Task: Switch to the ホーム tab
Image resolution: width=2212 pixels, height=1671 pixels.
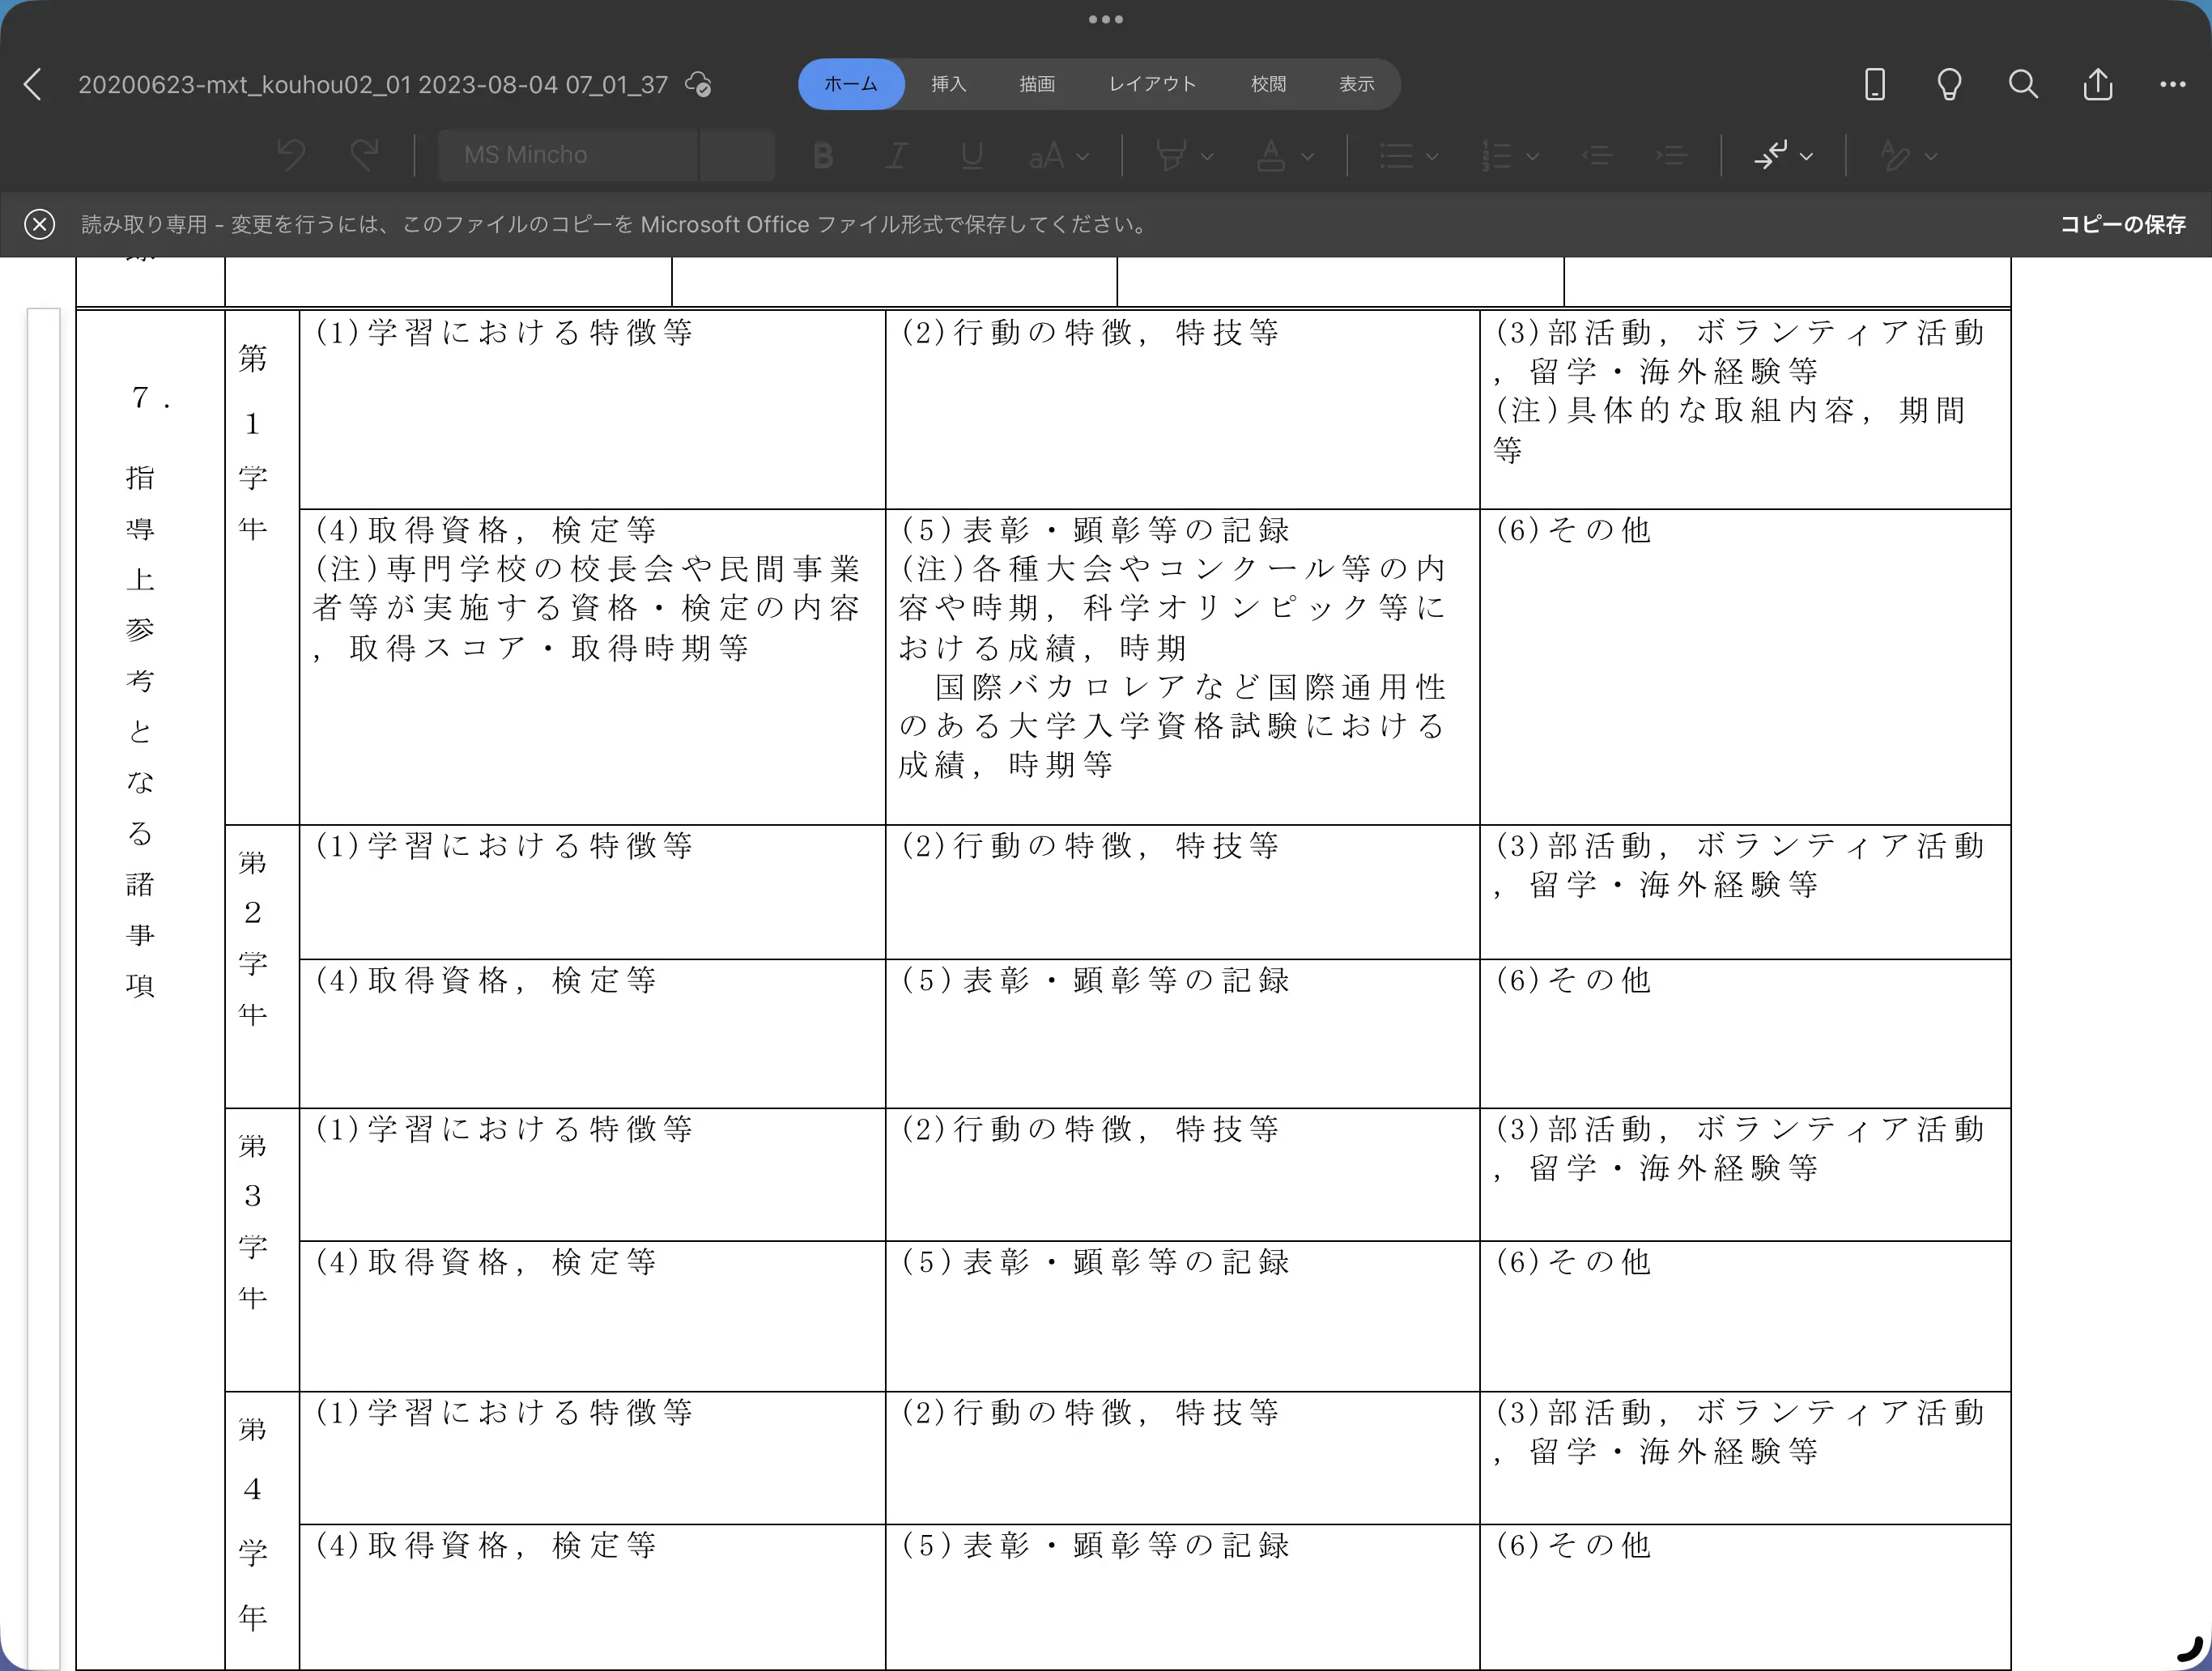Action: click(x=851, y=84)
